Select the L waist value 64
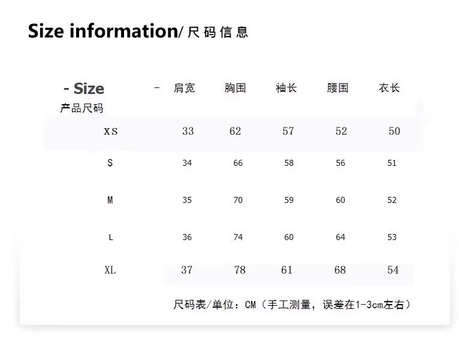Screen dimensions: 459x337 click(x=340, y=237)
